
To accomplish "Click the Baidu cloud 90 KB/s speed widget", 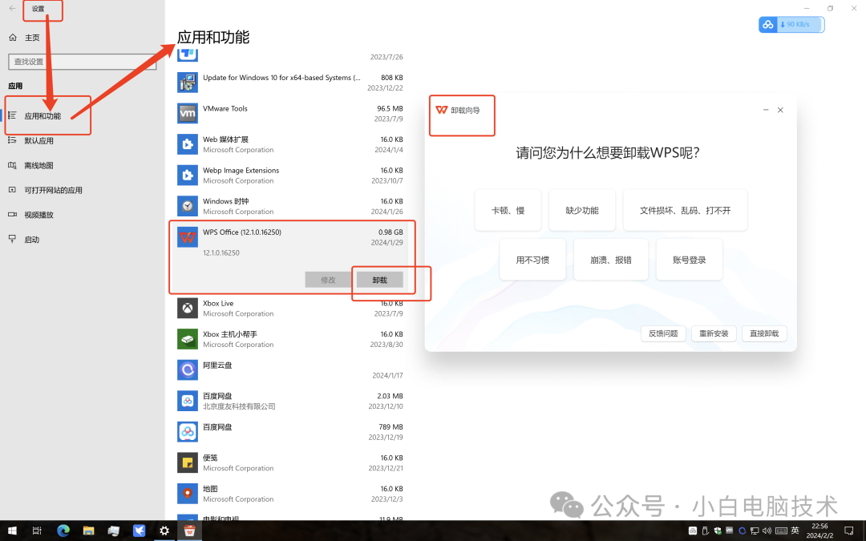I will coord(791,24).
